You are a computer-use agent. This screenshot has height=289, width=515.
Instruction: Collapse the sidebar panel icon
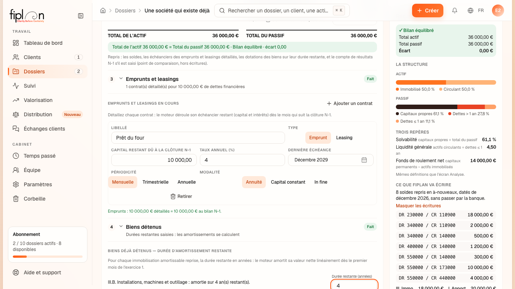click(x=81, y=16)
